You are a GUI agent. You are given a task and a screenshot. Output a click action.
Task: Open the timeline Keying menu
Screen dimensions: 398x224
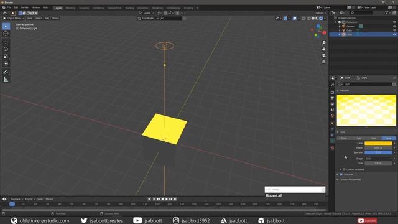point(30,199)
